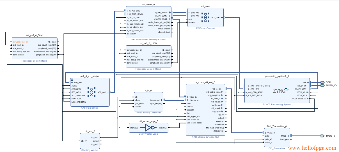
Task: Expand the S00_AXI interface on axi_smc
Action: point(189,13)
